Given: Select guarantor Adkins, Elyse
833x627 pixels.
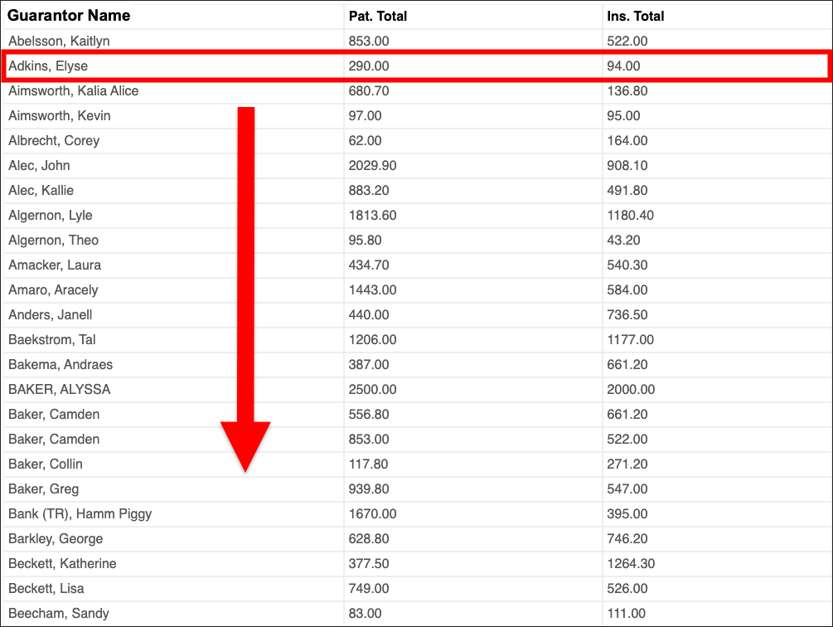Looking at the screenshot, I should [x=48, y=66].
